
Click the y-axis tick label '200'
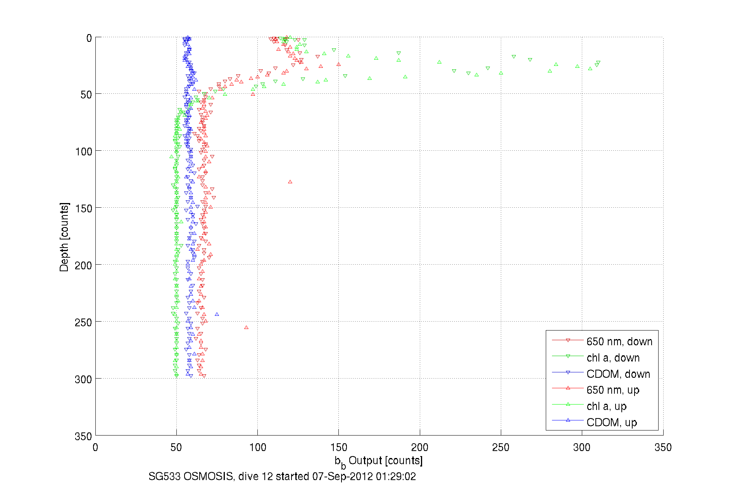pyautogui.click(x=83, y=265)
